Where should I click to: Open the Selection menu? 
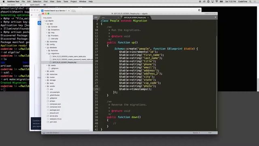click(37, 2)
